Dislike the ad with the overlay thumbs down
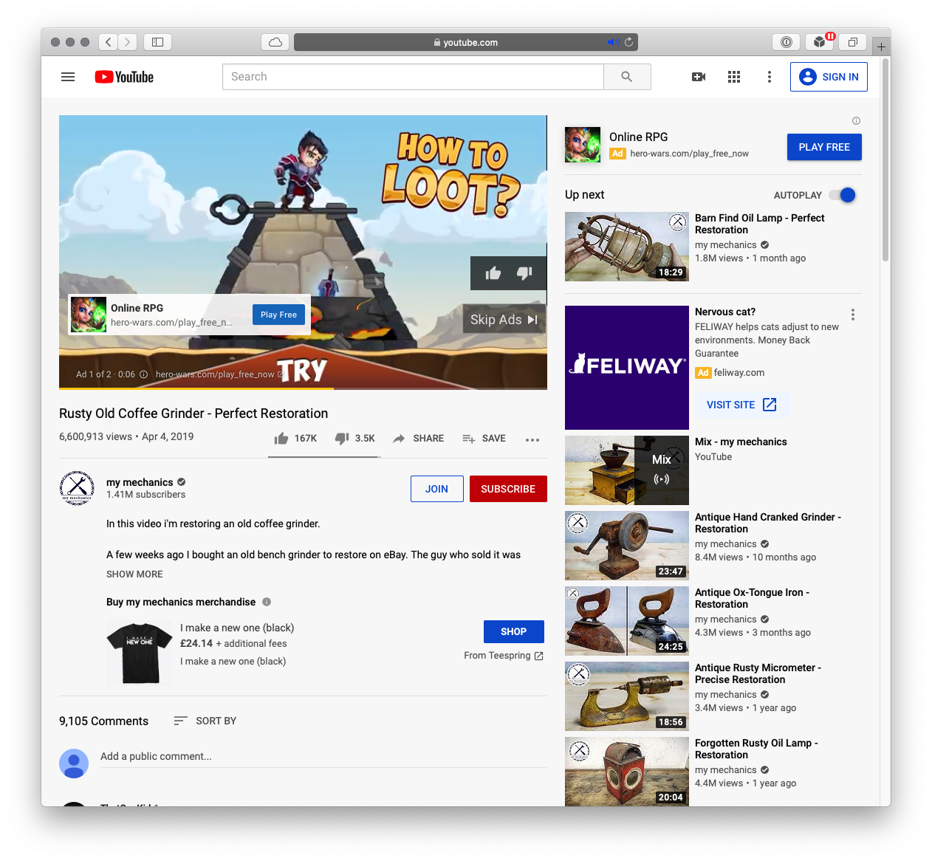Screen dimensions: 932x861 click(x=524, y=273)
